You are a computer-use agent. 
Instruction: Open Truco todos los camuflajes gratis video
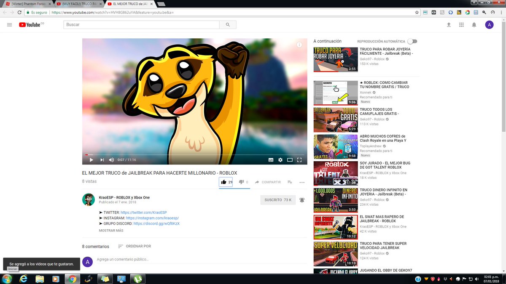point(336,120)
